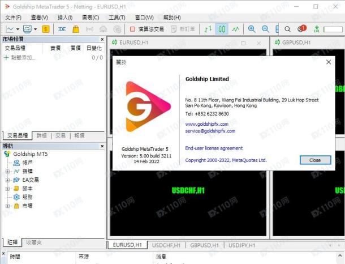Click the chart template monitor icon
This screenshot has height=264, width=345.
click(28, 29)
